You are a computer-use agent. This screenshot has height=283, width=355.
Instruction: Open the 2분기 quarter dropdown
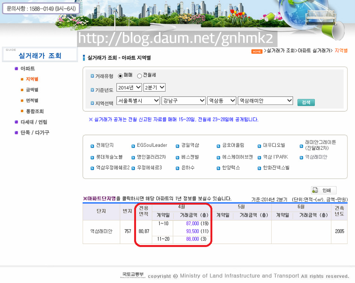(154, 87)
